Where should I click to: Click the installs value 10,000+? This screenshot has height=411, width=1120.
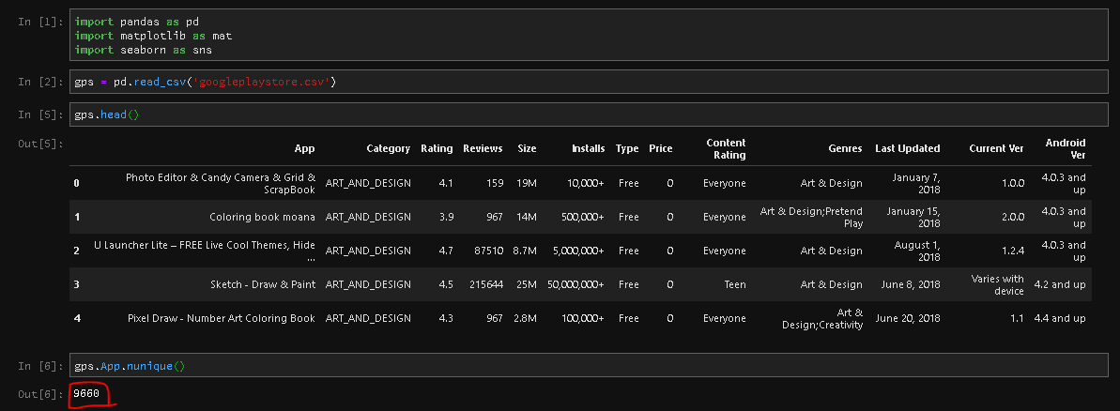tap(586, 183)
